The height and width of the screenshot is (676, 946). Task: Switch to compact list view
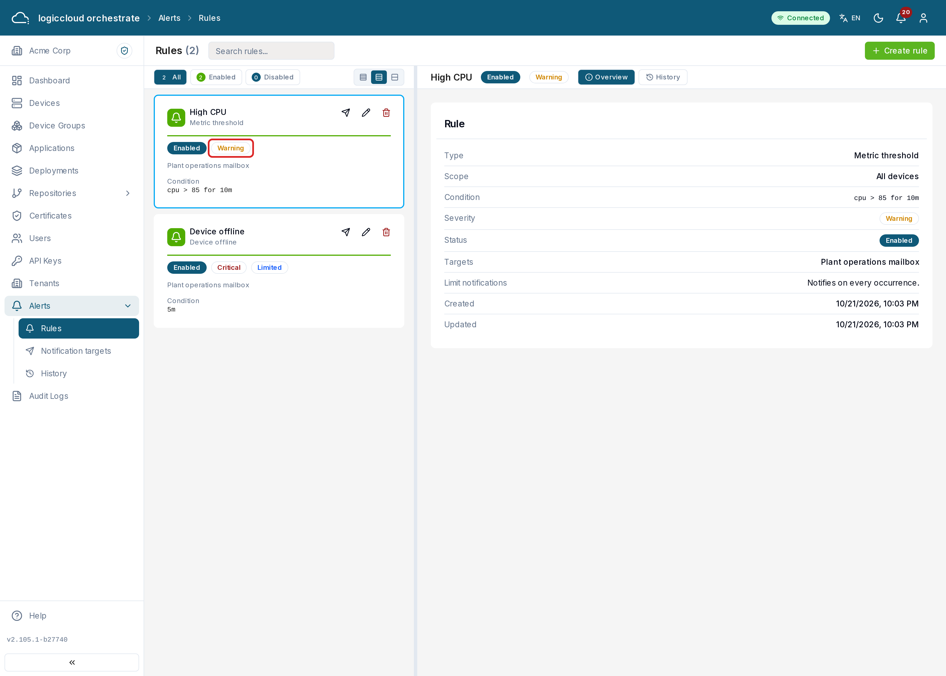pyautogui.click(x=363, y=77)
